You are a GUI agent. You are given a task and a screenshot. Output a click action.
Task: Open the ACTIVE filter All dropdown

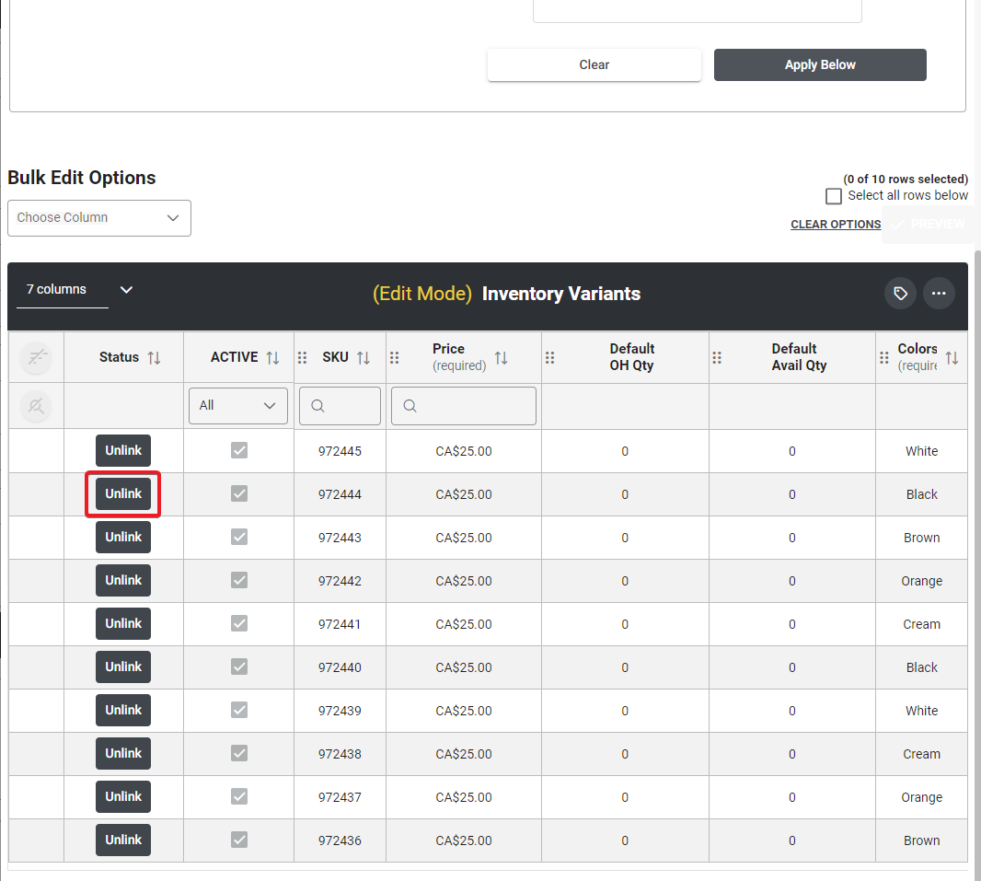[238, 406]
